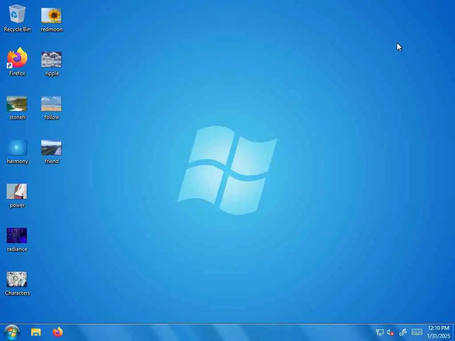
Task: Select the Recycle Bin desktop icon
Action: coord(17,18)
